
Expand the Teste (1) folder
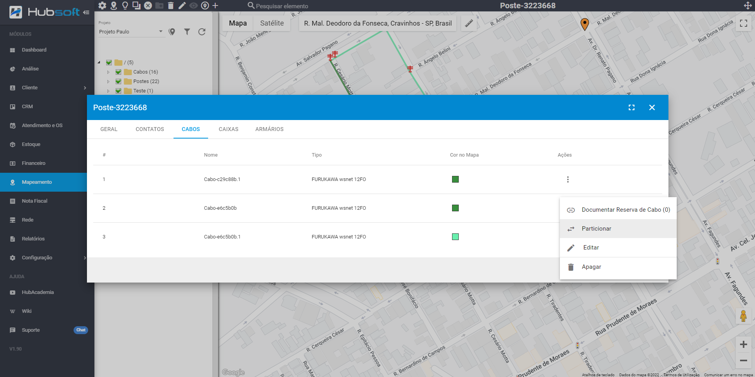108,91
